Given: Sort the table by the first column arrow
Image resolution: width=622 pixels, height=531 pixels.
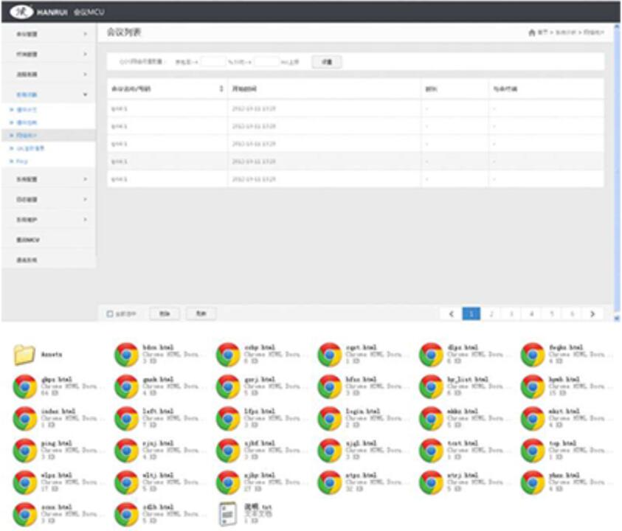Looking at the screenshot, I should [x=221, y=88].
